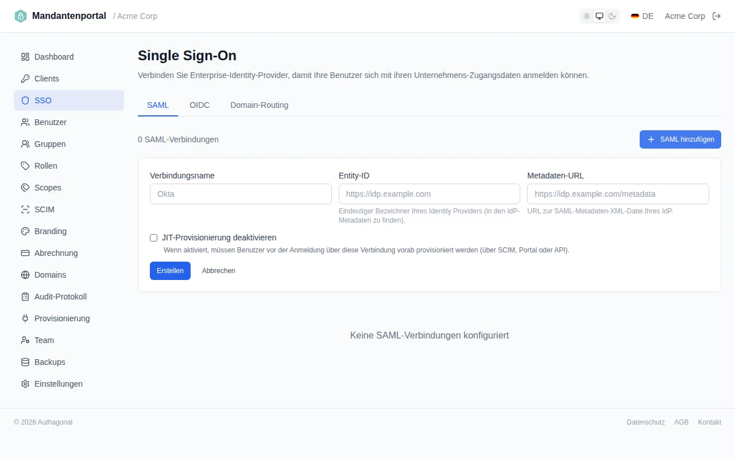Screen dimensions: 735x459
Task: Open the Domain-Routing tab
Action: (260, 105)
